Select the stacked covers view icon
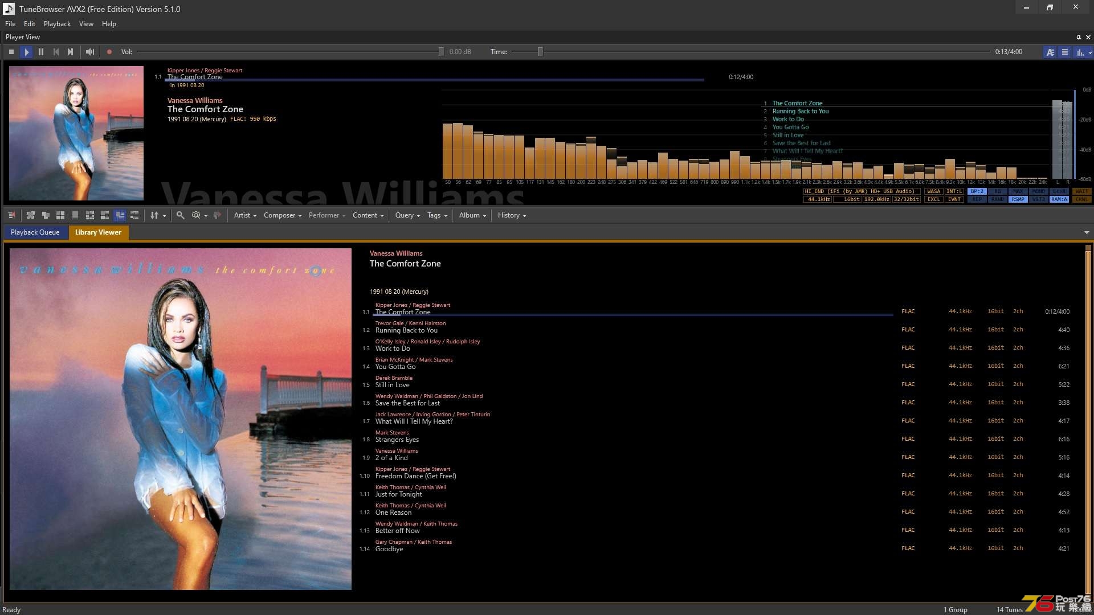The height and width of the screenshot is (615, 1094). (x=46, y=215)
